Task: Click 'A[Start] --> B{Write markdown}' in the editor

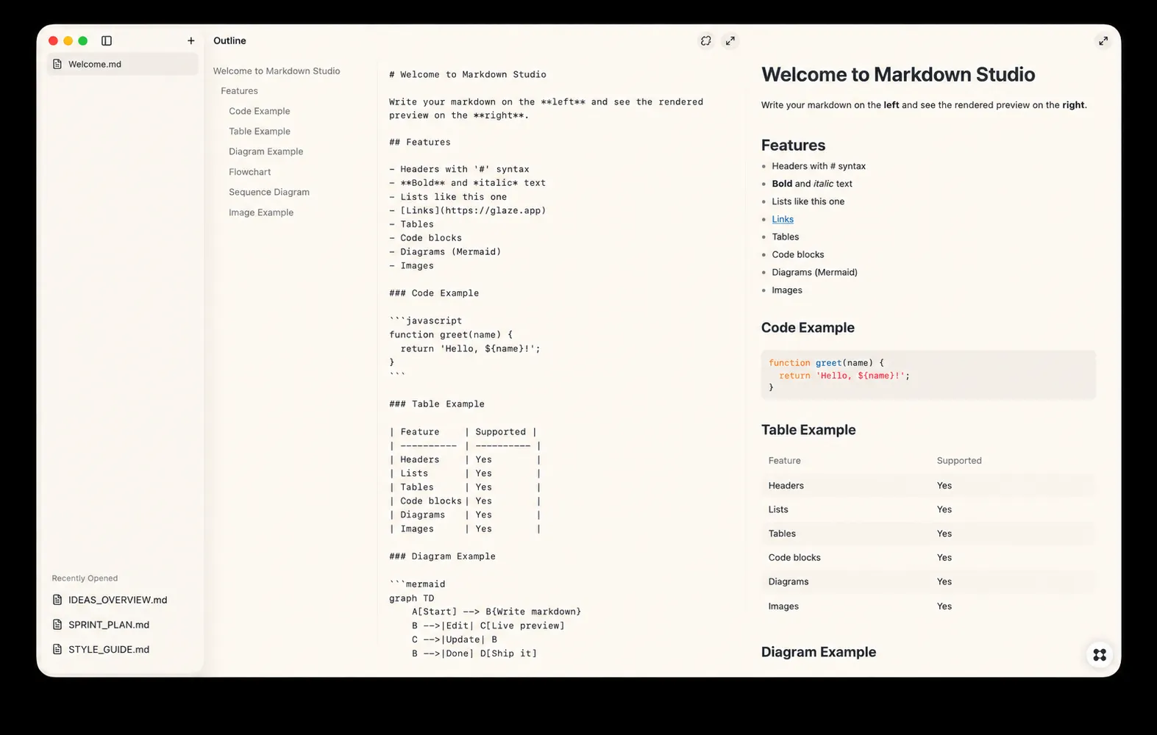Action: [x=496, y=612]
